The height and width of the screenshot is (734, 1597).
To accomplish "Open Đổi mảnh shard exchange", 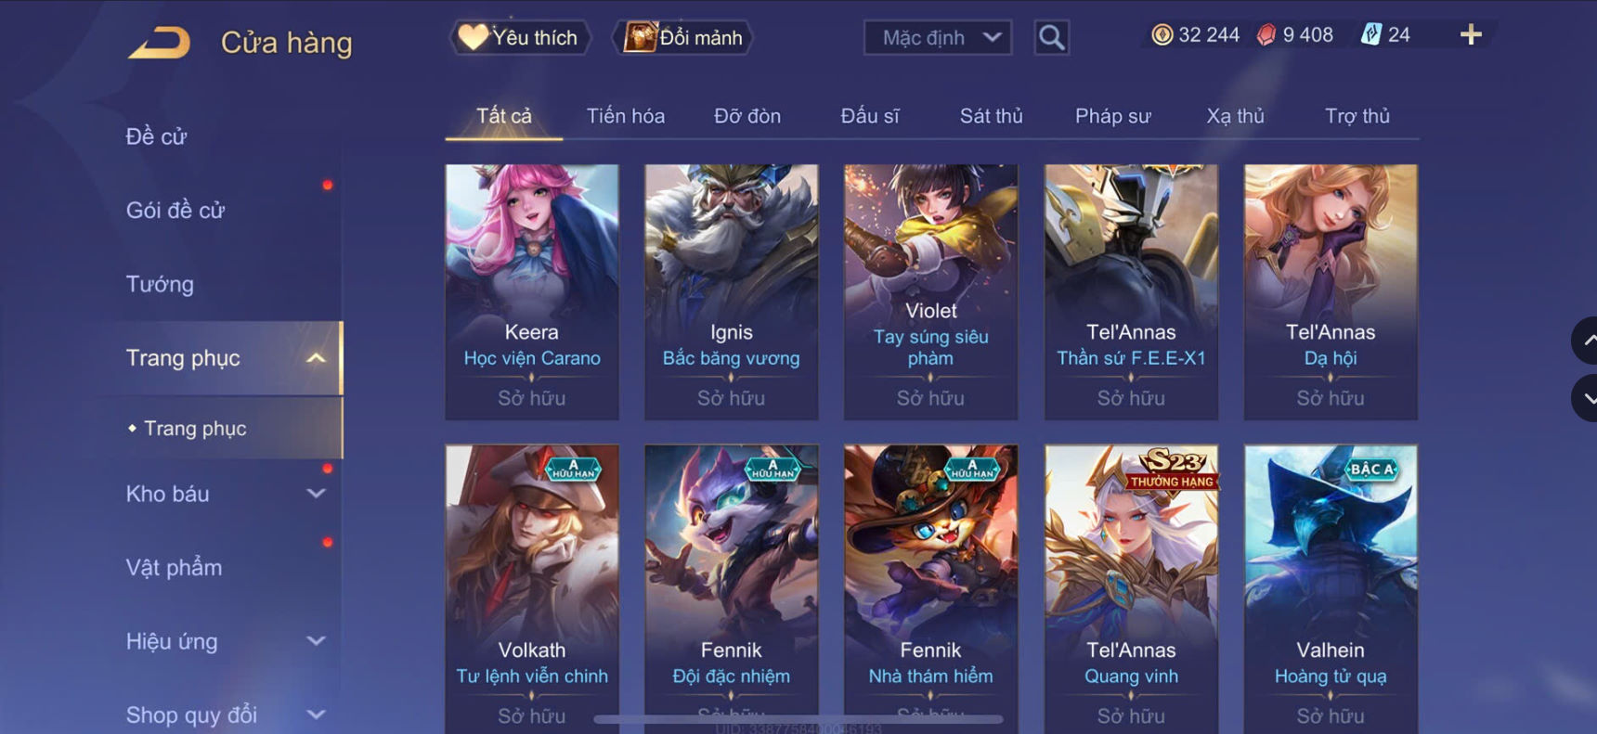I will pyautogui.click(x=683, y=38).
